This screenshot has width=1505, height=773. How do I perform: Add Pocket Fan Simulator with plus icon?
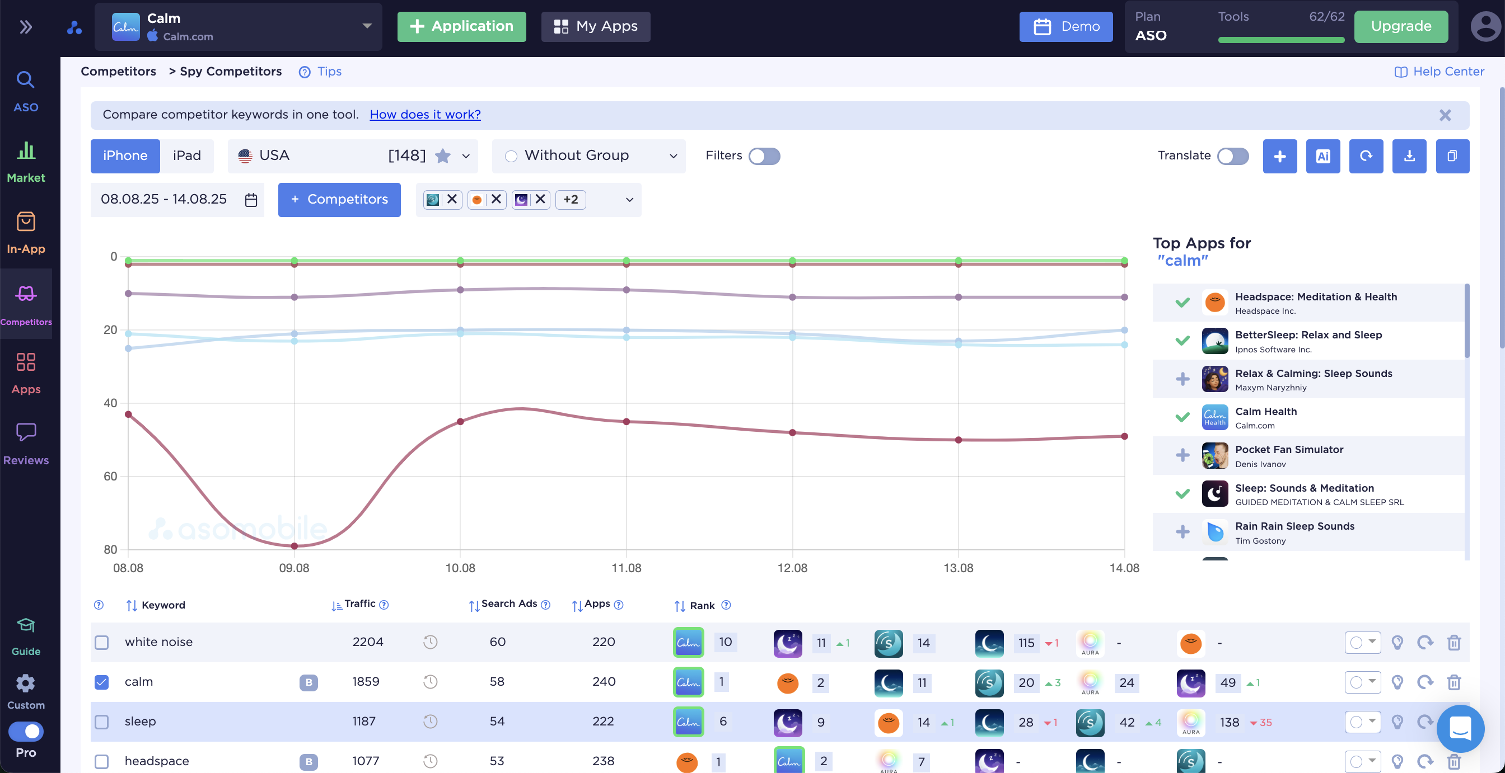(x=1182, y=455)
